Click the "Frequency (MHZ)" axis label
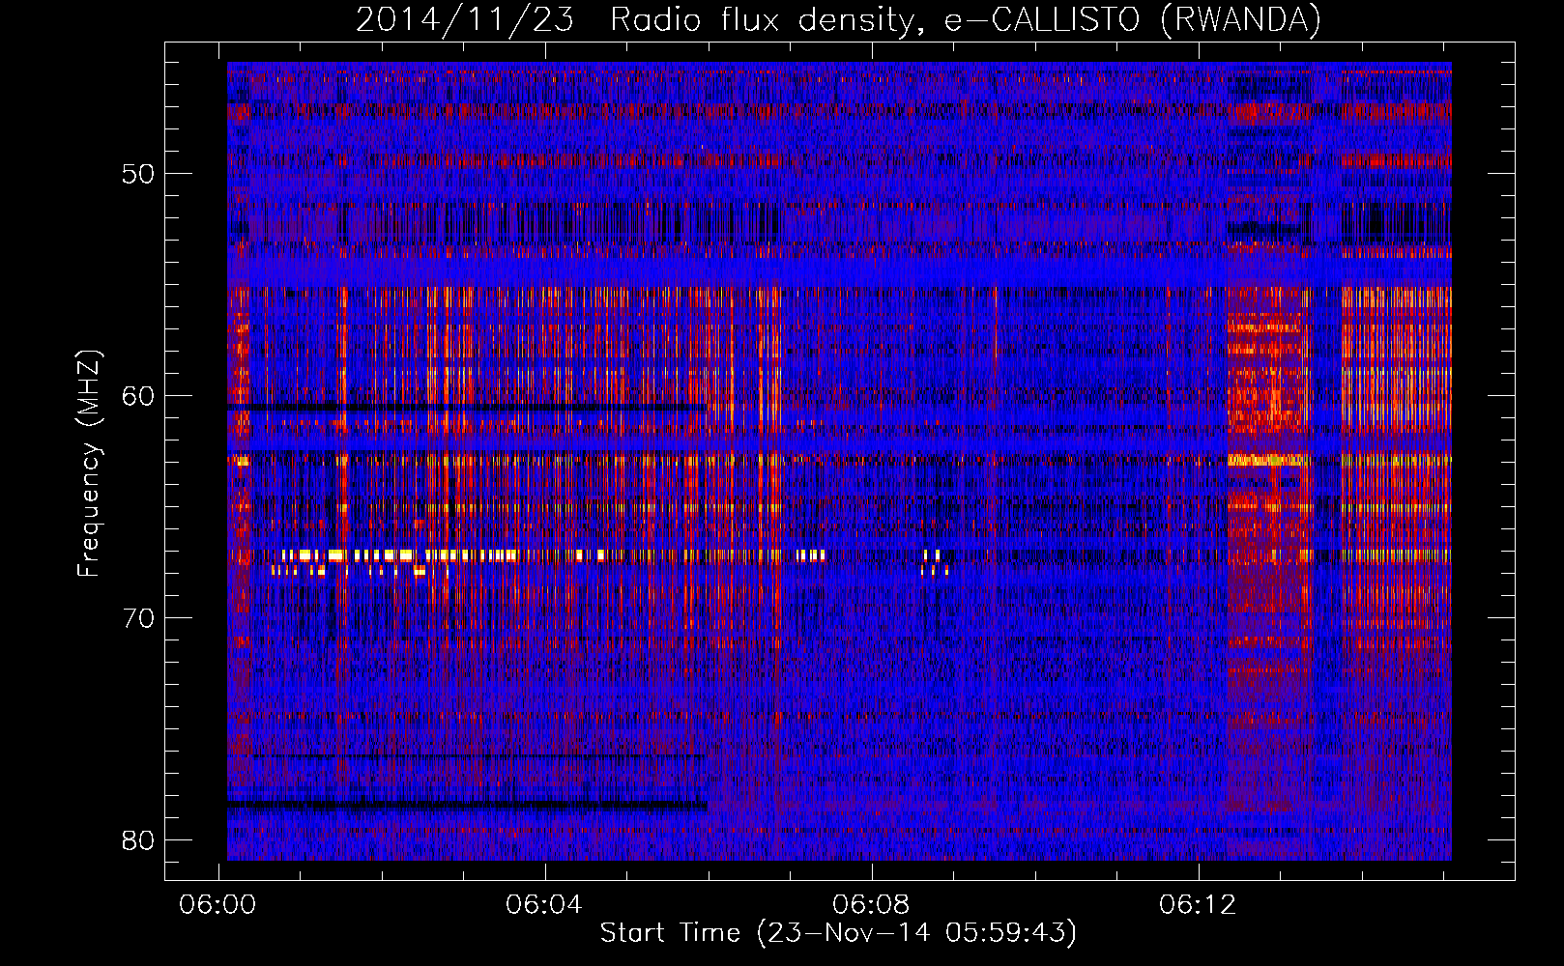This screenshot has width=1564, height=966. pyautogui.click(x=89, y=464)
